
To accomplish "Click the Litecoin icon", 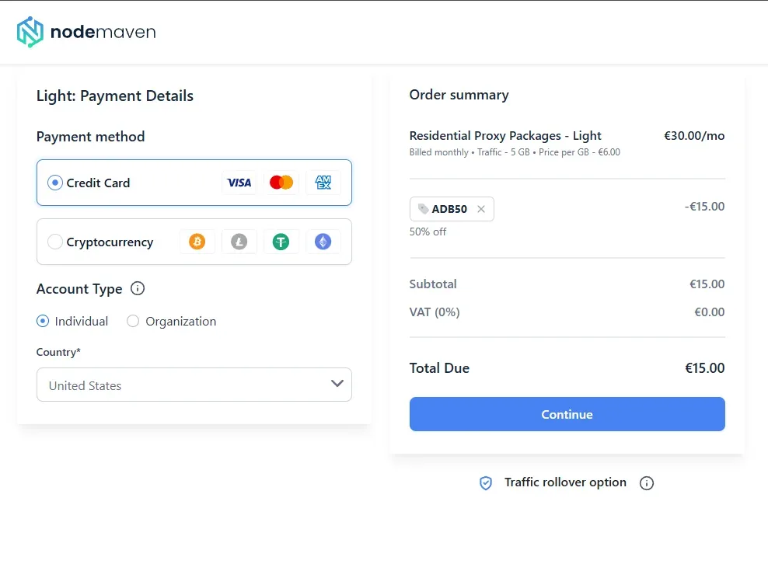I will coord(239,242).
